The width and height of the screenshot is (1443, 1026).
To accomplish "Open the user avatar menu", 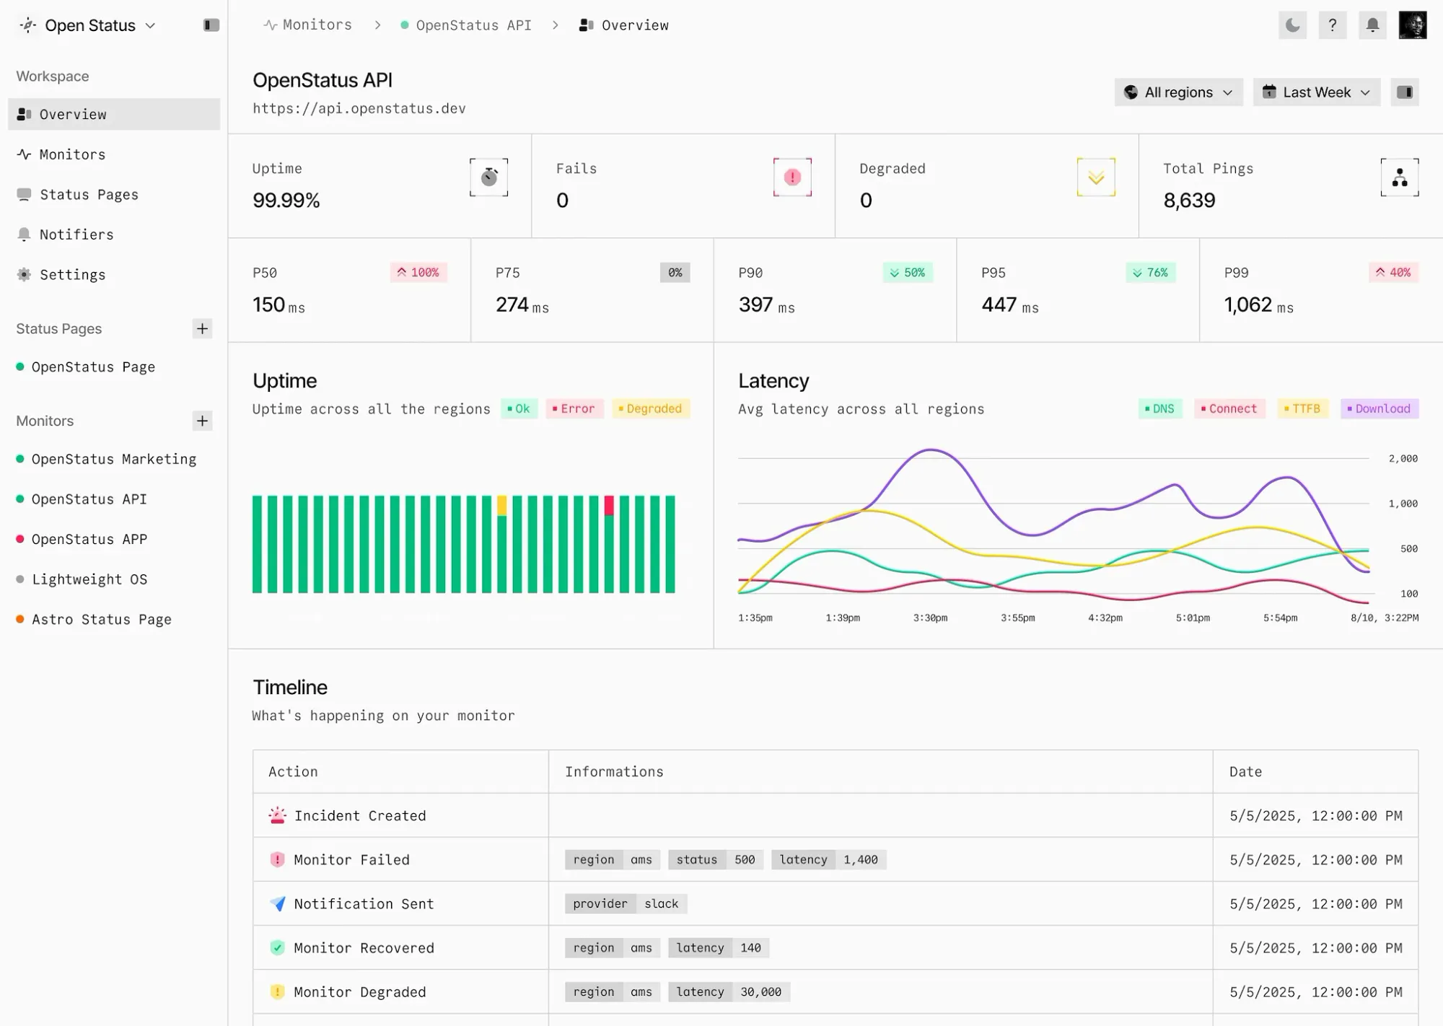I will 1412,25.
